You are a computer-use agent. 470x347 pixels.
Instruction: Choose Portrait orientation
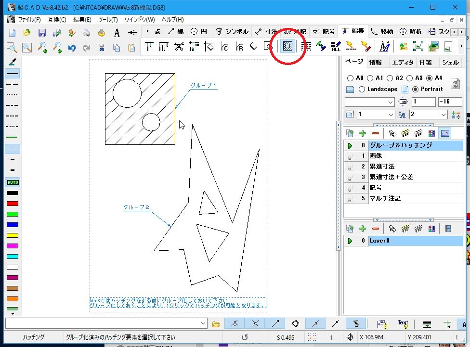[415, 90]
